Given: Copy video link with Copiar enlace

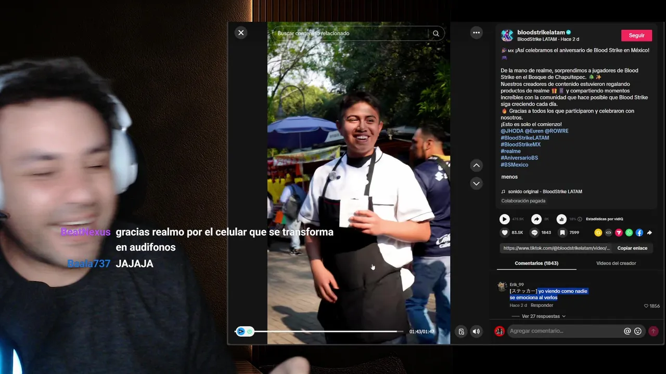Looking at the screenshot, I should (632, 248).
